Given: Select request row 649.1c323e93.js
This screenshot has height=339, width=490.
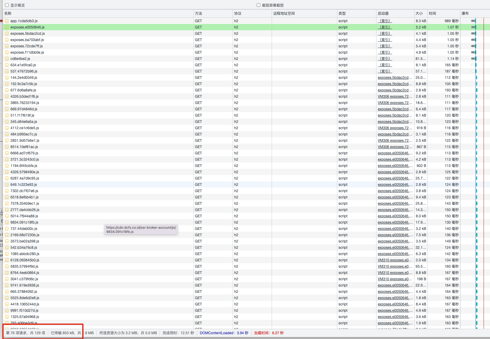Looking at the screenshot, I should 246,185.
